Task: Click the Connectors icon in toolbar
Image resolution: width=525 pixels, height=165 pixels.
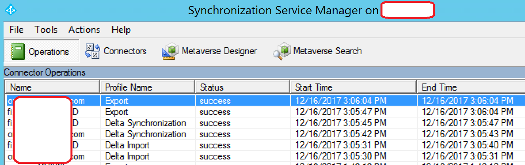Action: click(x=92, y=51)
